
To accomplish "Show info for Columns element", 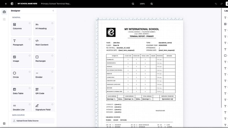I will click(30, 23).
